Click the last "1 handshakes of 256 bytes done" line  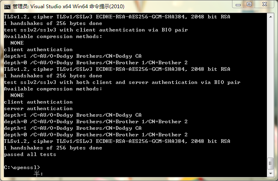pos(53,148)
